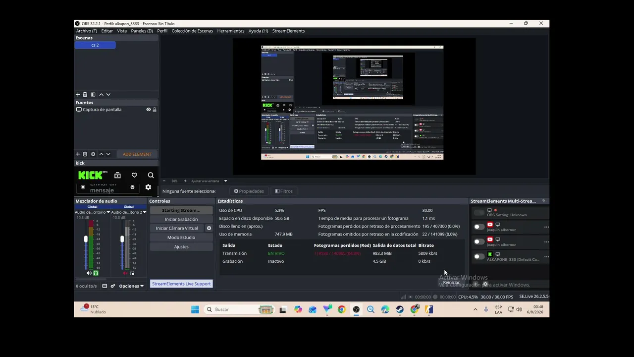Open the Audio de escritorio 2 options dropdown

(144, 212)
